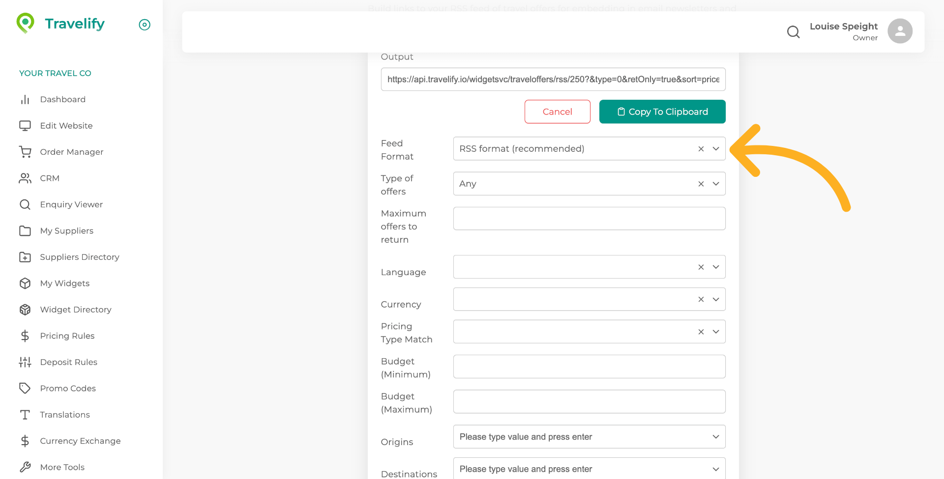Click inside the Maximum offers to return field

point(589,218)
